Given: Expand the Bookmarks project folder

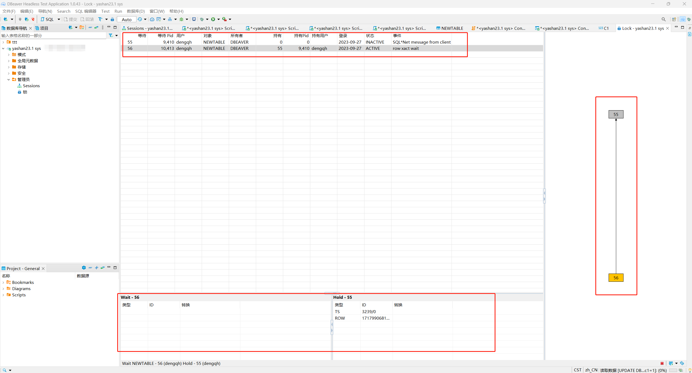Looking at the screenshot, I should 3,282.
